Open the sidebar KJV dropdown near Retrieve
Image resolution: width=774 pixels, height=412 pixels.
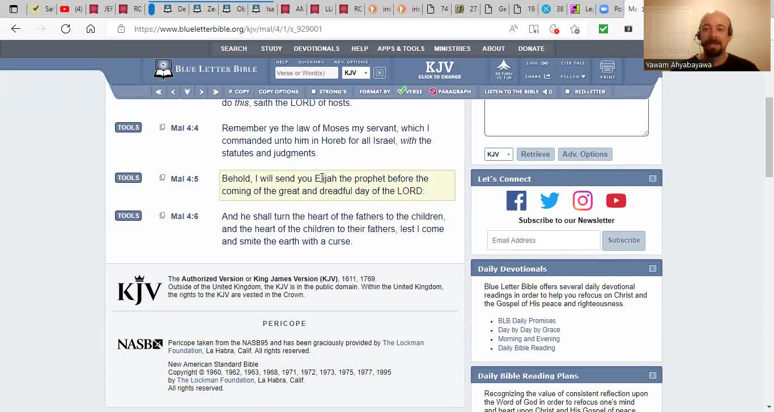click(499, 154)
